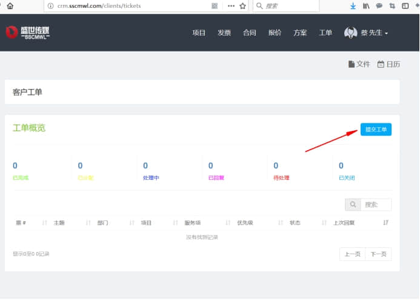Screen dimensions: 420x301
Task: Click the 上一页 pagination button
Action: pos(353,254)
